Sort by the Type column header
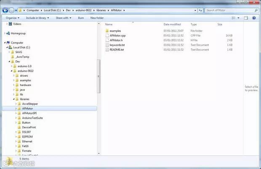 tap(194, 24)
